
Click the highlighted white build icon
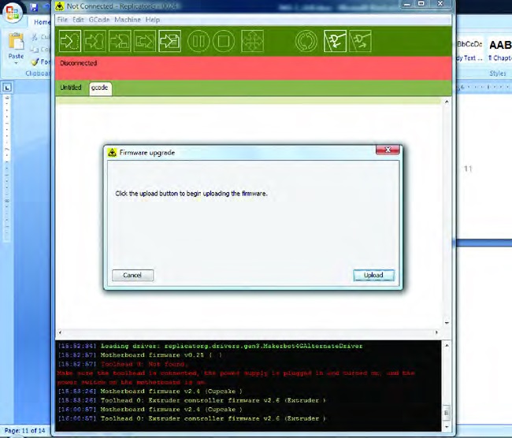click(x=169, y=39)
